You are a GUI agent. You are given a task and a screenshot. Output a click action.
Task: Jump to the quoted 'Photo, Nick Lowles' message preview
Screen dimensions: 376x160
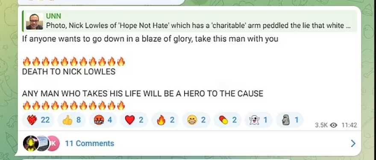point(198,25)
